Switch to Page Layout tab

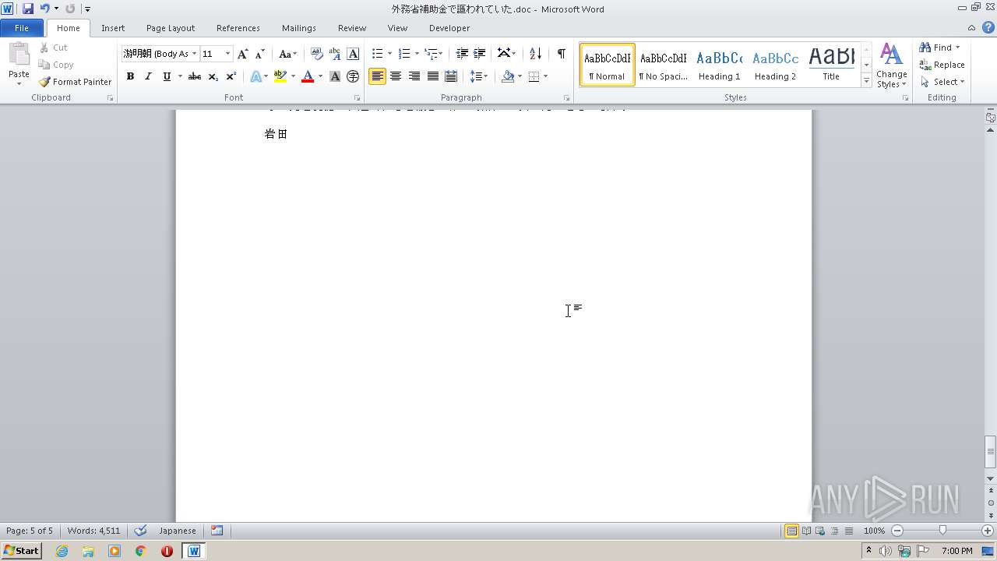point(171,28)
